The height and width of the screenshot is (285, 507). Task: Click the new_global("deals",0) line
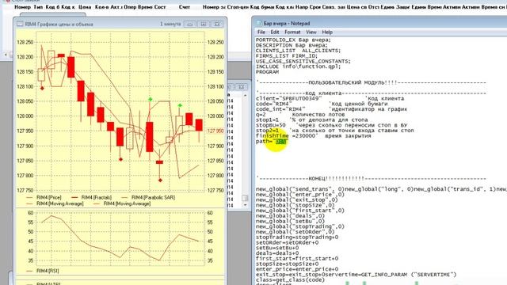click(290, 216)
